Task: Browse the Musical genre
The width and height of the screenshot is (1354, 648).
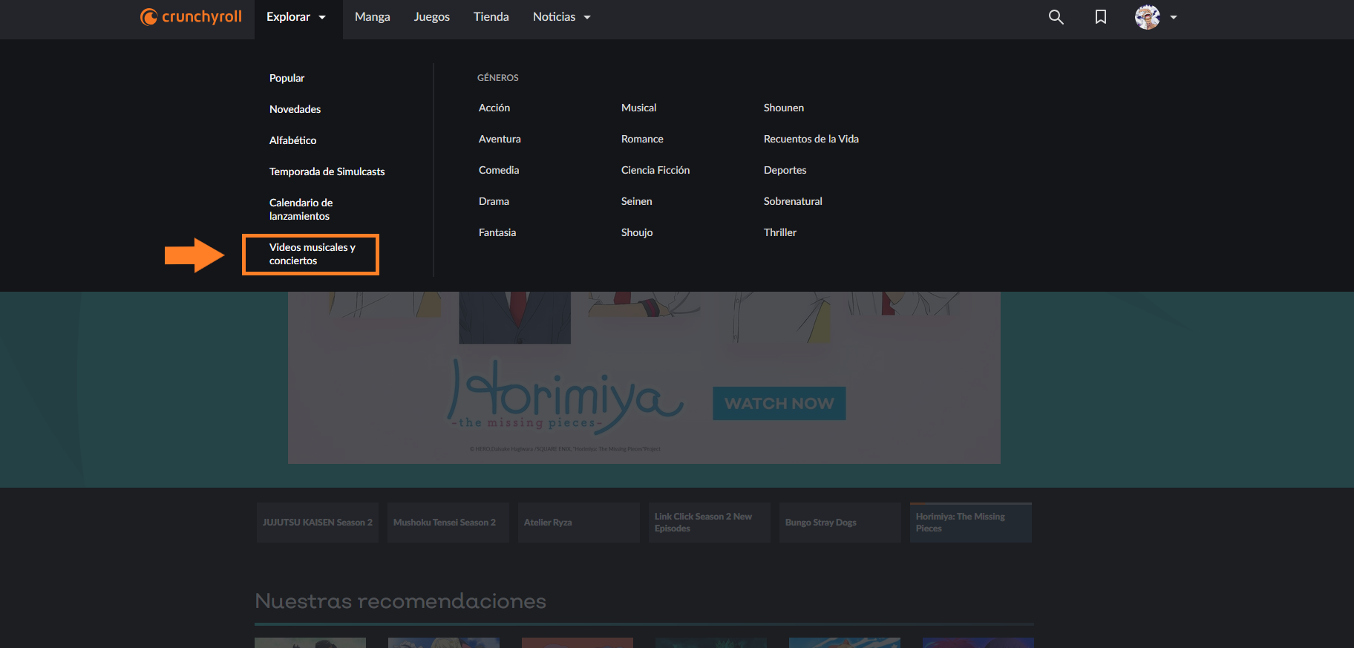Action: click(x=638, y=108)
